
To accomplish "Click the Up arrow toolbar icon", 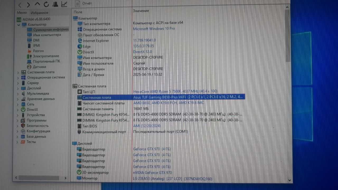I will [37, 4].
